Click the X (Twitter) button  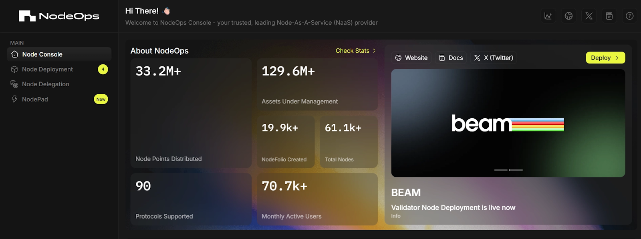click(494, 58)
